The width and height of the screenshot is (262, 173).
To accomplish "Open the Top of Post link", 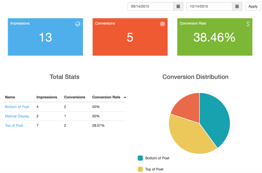I will pos(14,125).
